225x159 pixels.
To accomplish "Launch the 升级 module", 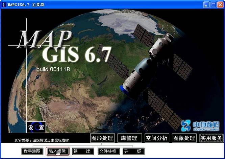I will 133,151.
